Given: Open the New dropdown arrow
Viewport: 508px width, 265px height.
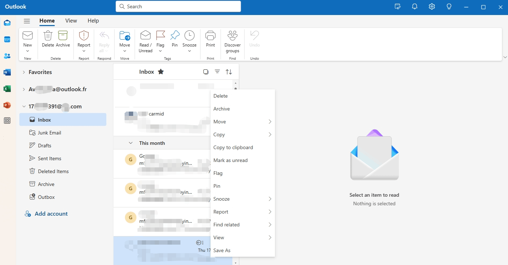Looking at the screenshot, I should point(28,51).
